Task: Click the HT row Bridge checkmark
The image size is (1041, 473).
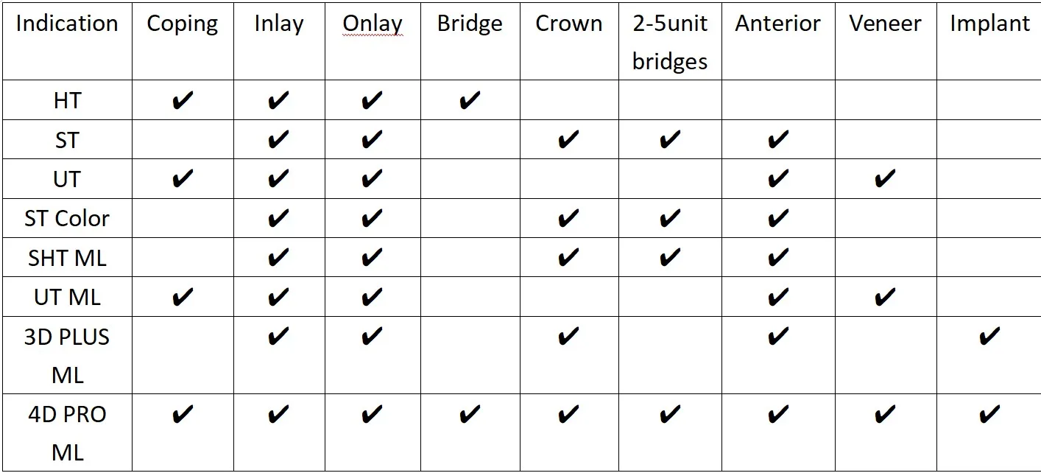Action: 470,100
